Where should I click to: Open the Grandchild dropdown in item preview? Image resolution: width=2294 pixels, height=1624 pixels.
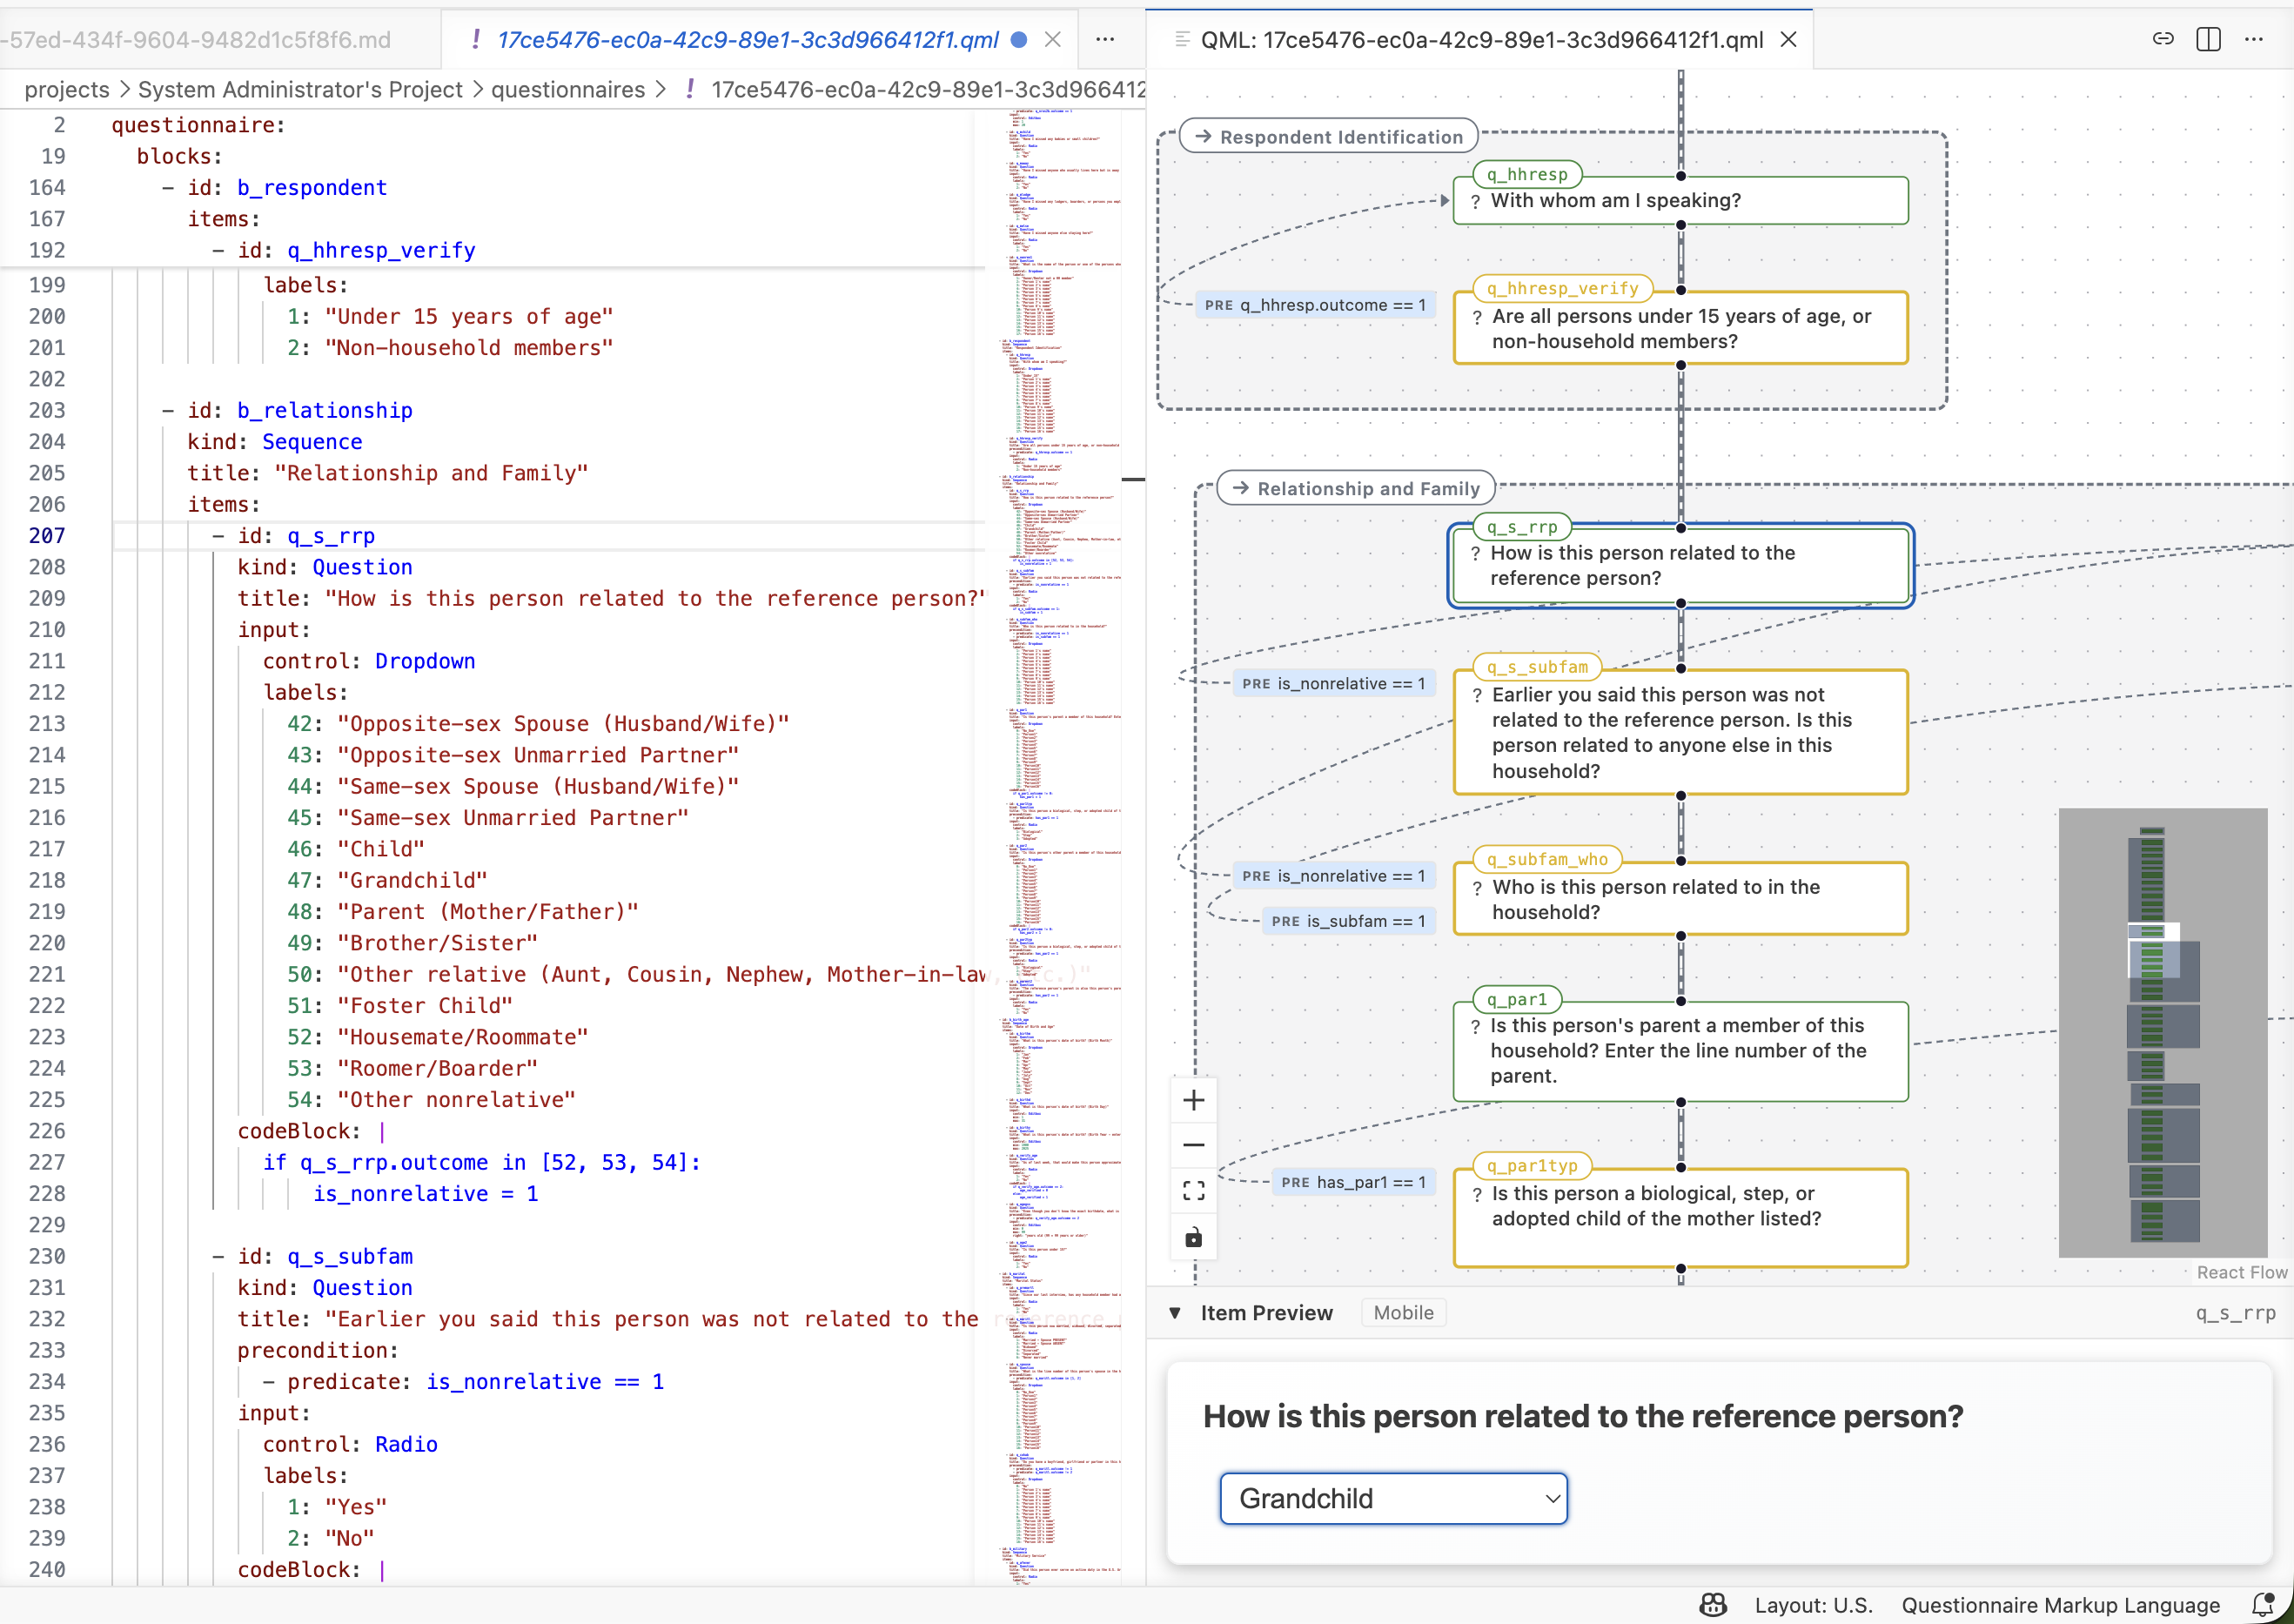[1394, 1498]
